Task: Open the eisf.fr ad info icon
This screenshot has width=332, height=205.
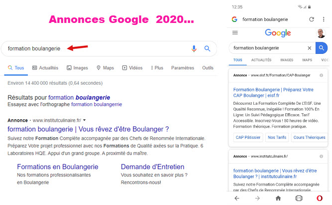Action: (321, 75)
